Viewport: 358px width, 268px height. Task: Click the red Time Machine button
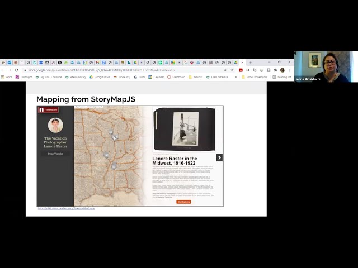pyautogui.click(x=49, y=110)
